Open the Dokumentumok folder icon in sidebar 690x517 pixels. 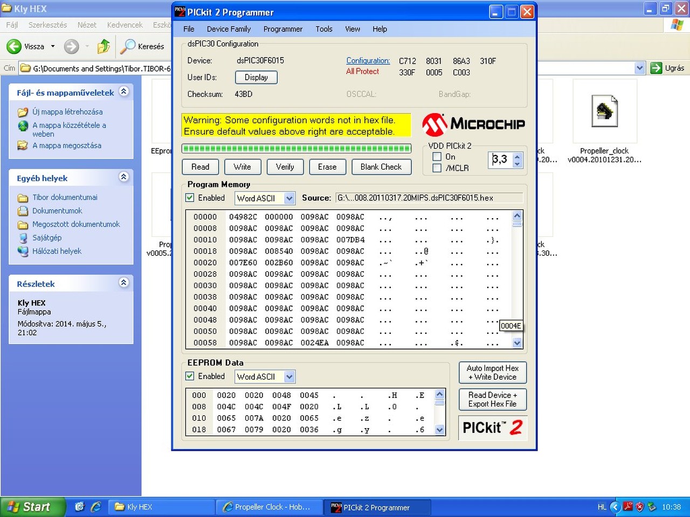tap(23, 211)
